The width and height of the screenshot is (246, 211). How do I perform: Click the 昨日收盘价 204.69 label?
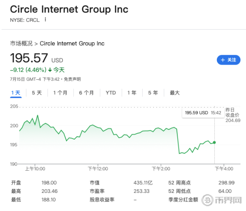pyautogui.click(x=233, y=115)
